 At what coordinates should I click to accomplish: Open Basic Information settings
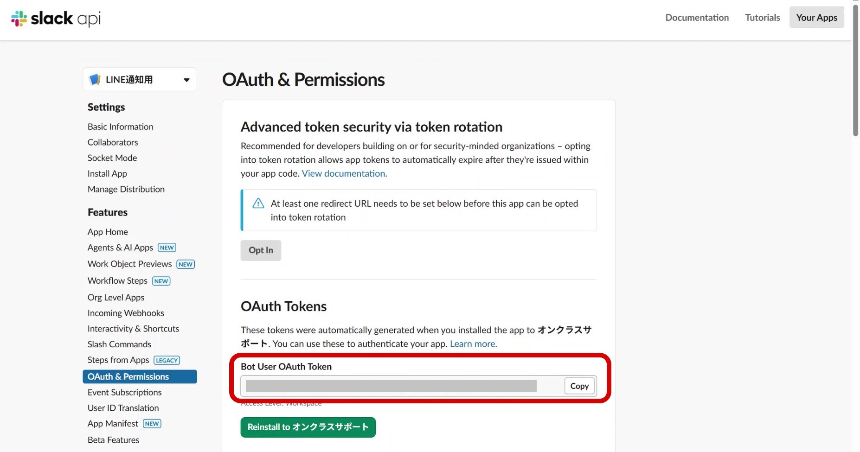pyautogui.click(x=120, y=127)
